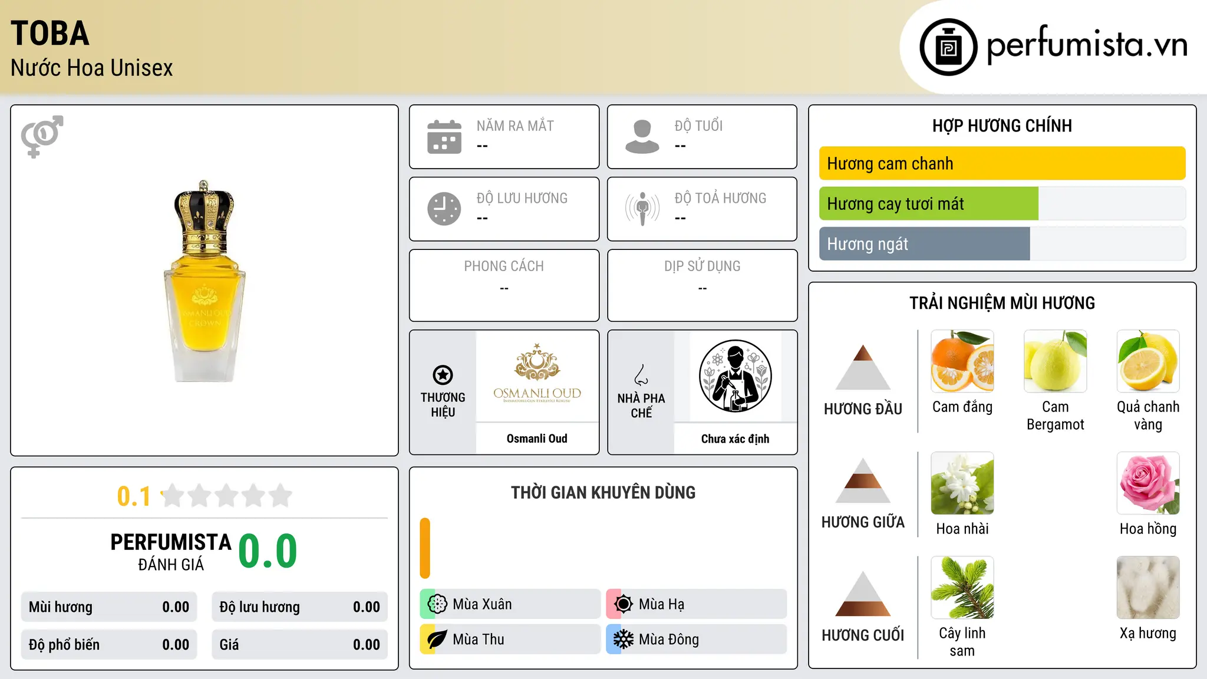Click the Mùi hương score row
Screen dimensions: 1207x679
click(109, 607)
